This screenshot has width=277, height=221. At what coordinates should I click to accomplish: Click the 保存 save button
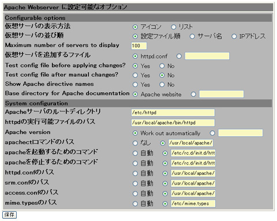click(x=9, y=215)
